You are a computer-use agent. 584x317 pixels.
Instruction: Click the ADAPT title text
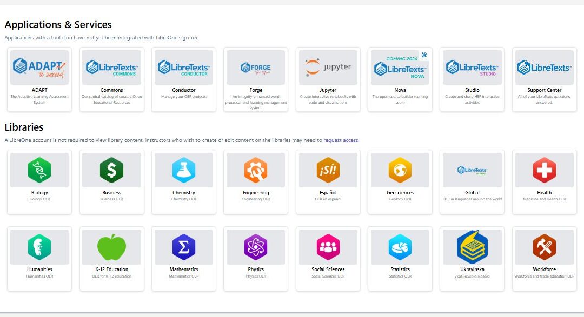tap(39, 90)
